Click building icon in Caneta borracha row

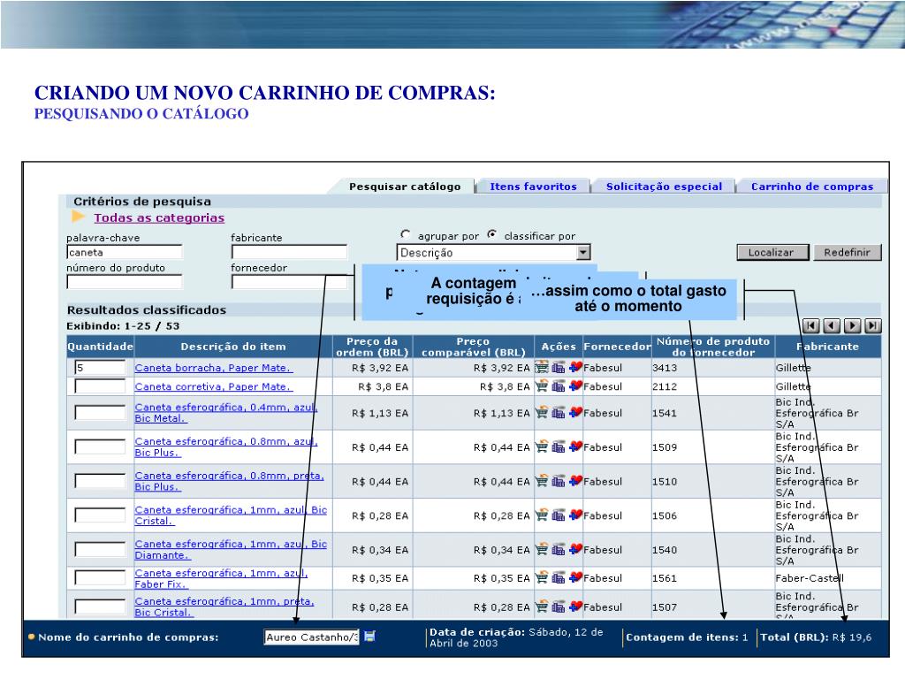pyautogui.click(x=559, y=367)
